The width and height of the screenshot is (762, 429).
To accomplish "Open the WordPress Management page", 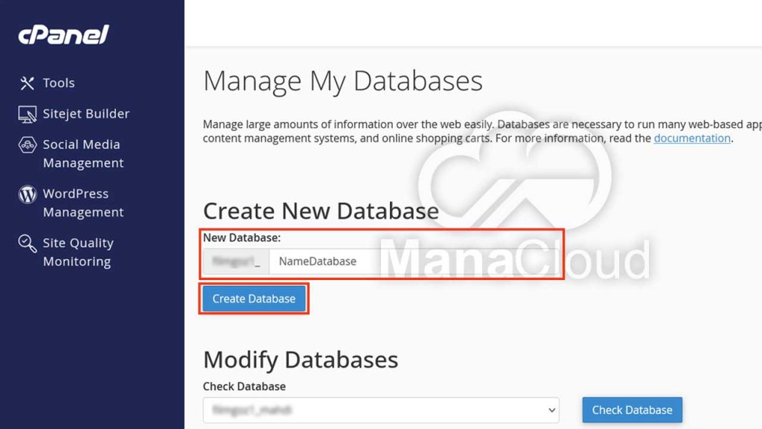I will pyautogui.click(x=83, y=203).
